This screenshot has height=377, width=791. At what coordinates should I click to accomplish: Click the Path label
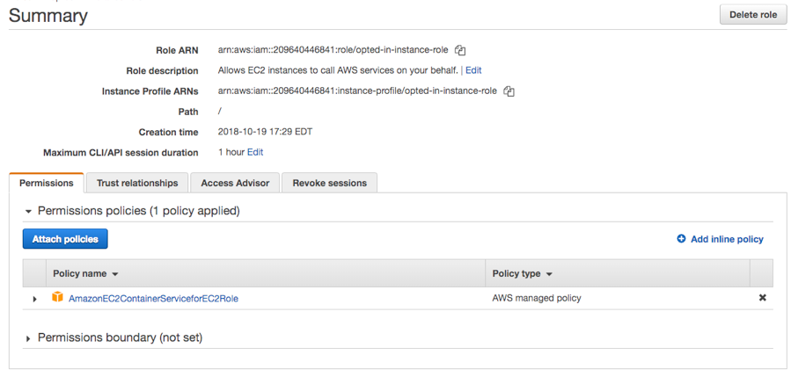pos(188,112)
